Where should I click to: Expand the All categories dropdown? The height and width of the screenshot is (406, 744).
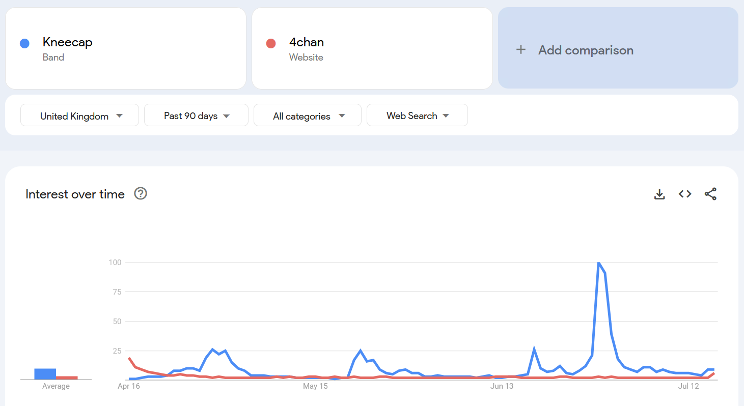click(x=308, y=115)
